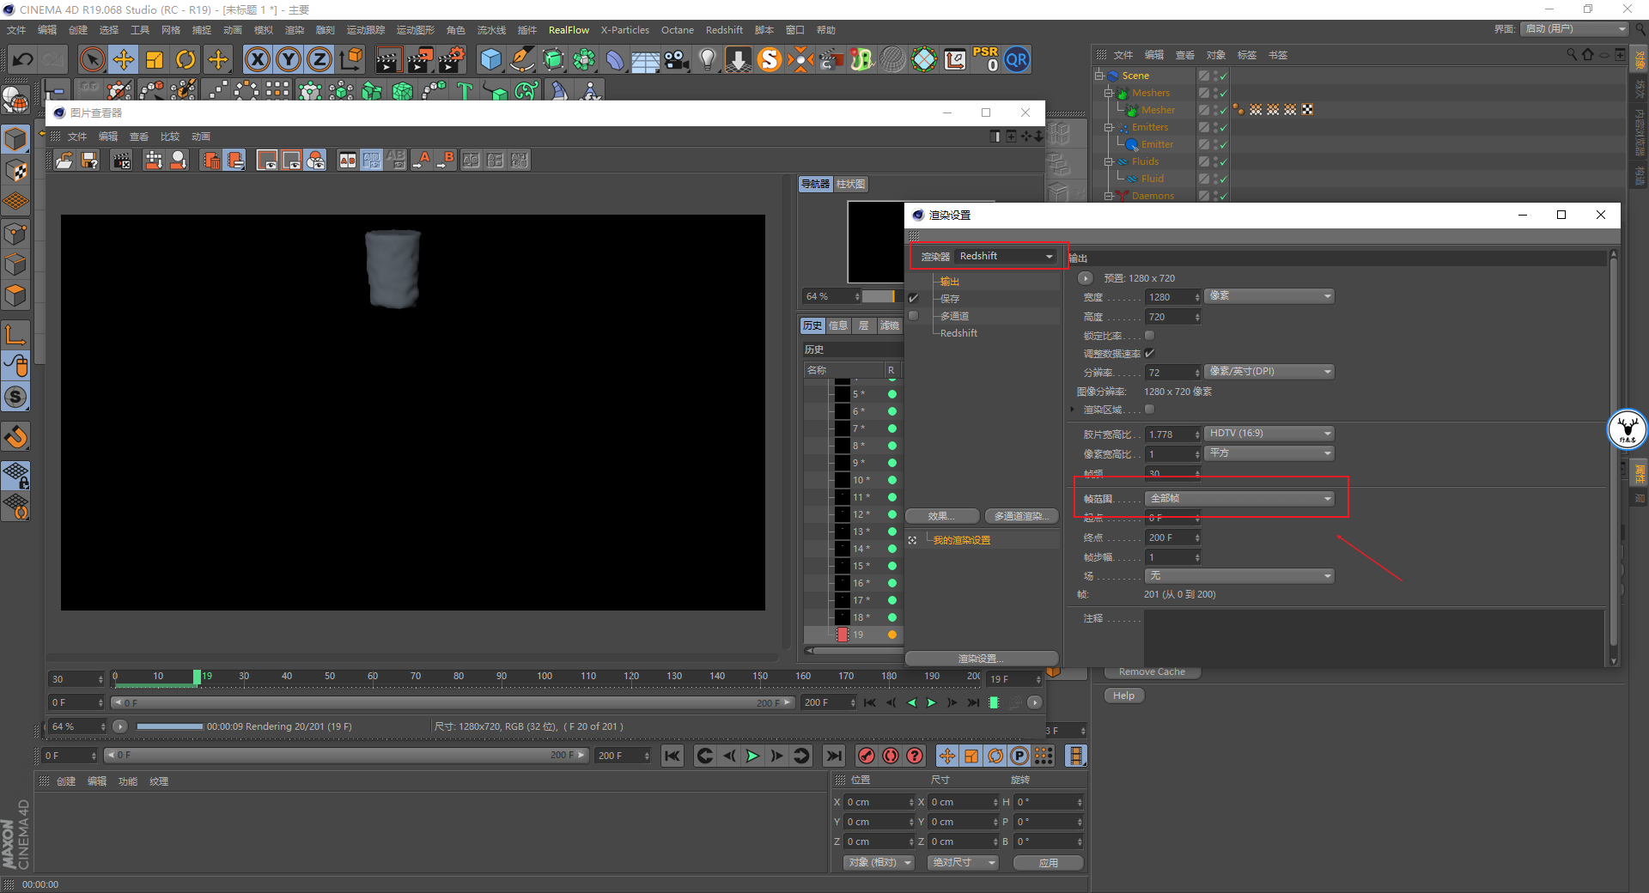This screenshot has width=1649, height=893.
Task: Open the 比较 menu in Picture Viewer
Action: 170,137
